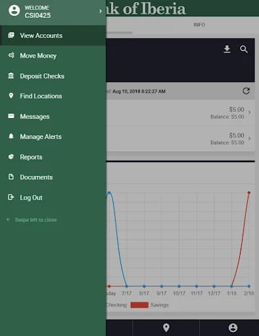Image resolution: width=259 pixels, height=336 pixels.
Task: Click the Log Out exit icon
Action: [x=11, y=197]
